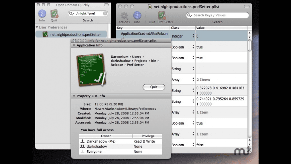This screenshot has height=164, width=291.
Task: Click the Quit "Pref Setter" toolbar icon
Action: pos(162,16)
